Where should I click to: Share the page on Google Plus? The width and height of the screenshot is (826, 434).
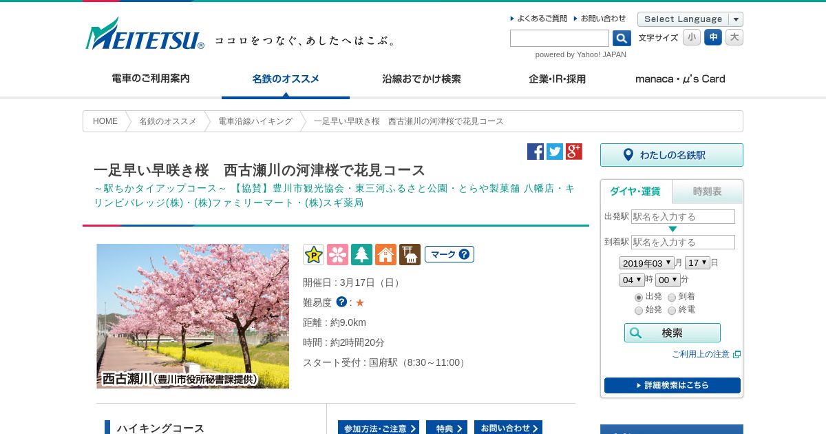click(x=574, y=152)
